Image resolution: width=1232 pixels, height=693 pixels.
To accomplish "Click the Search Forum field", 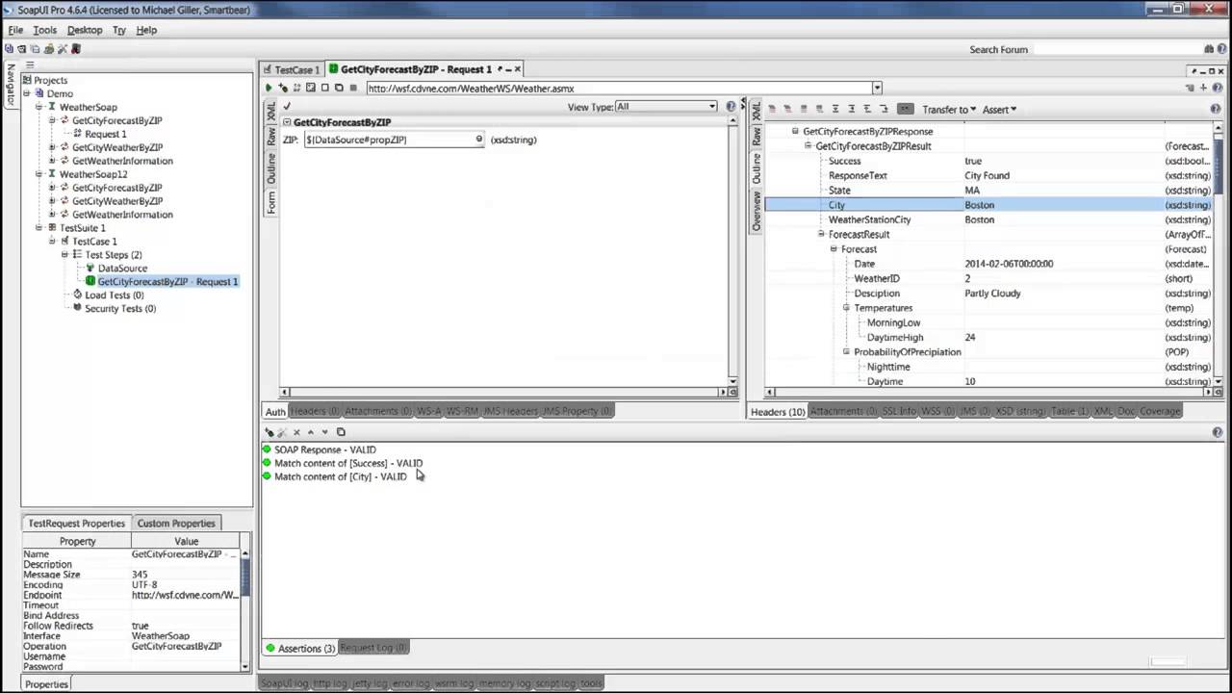I will [x=1116, y=49].
